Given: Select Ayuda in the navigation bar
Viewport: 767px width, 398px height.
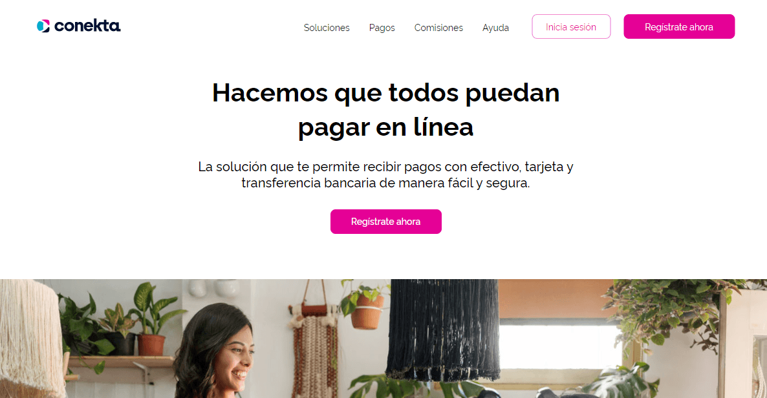Looking at the screenshot, I should [x=495, y=28].
